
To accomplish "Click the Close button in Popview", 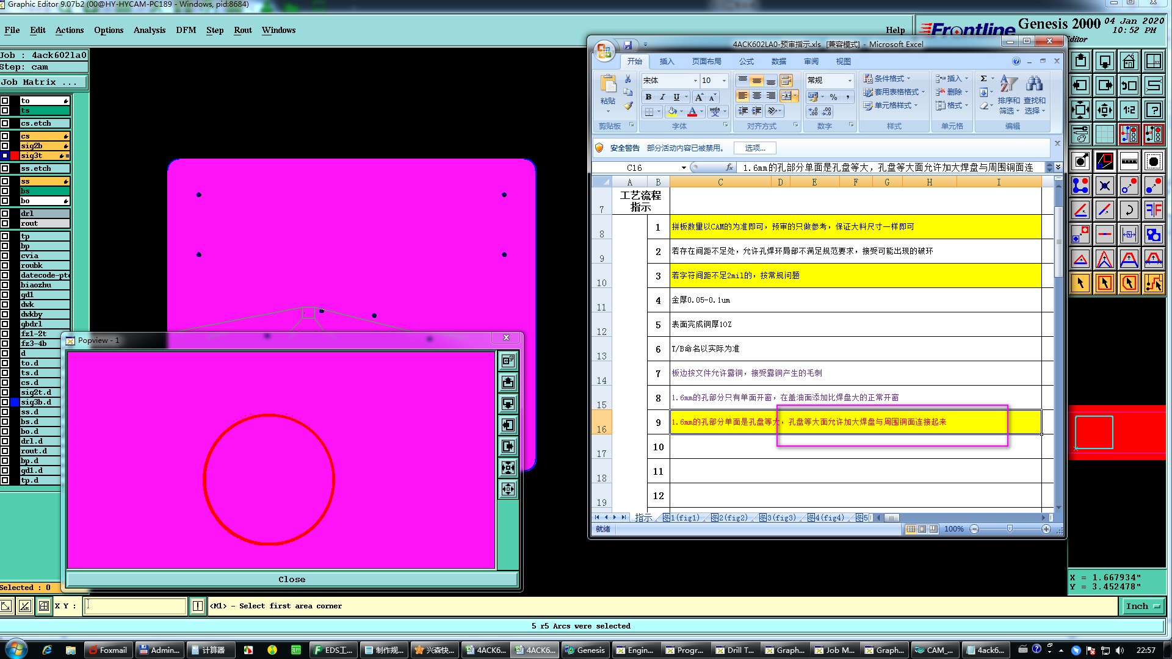I will coord(292,579).
